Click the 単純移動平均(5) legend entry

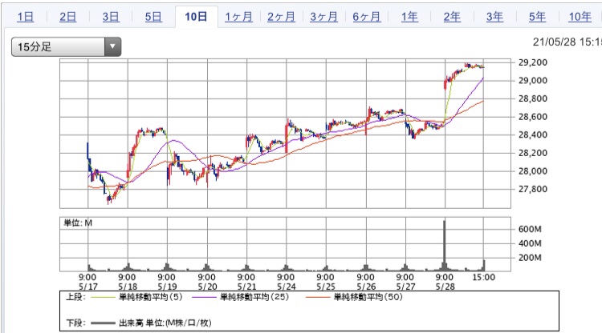[151, 297]
